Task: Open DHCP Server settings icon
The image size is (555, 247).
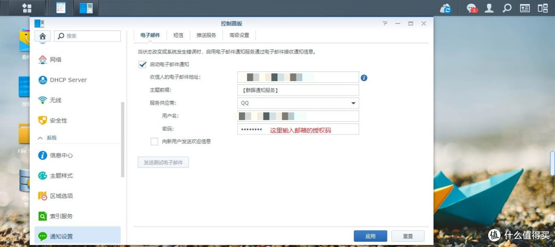Action: point(43,80)
